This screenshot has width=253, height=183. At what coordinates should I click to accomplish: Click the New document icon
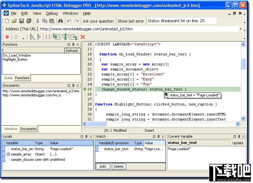click(7, 21)
